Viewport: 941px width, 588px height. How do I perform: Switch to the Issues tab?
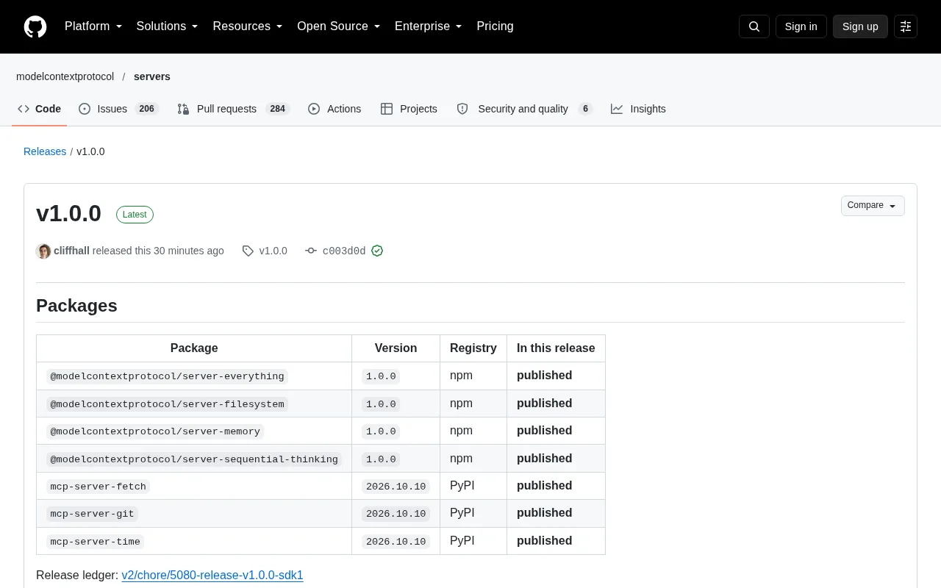[118, 109]
